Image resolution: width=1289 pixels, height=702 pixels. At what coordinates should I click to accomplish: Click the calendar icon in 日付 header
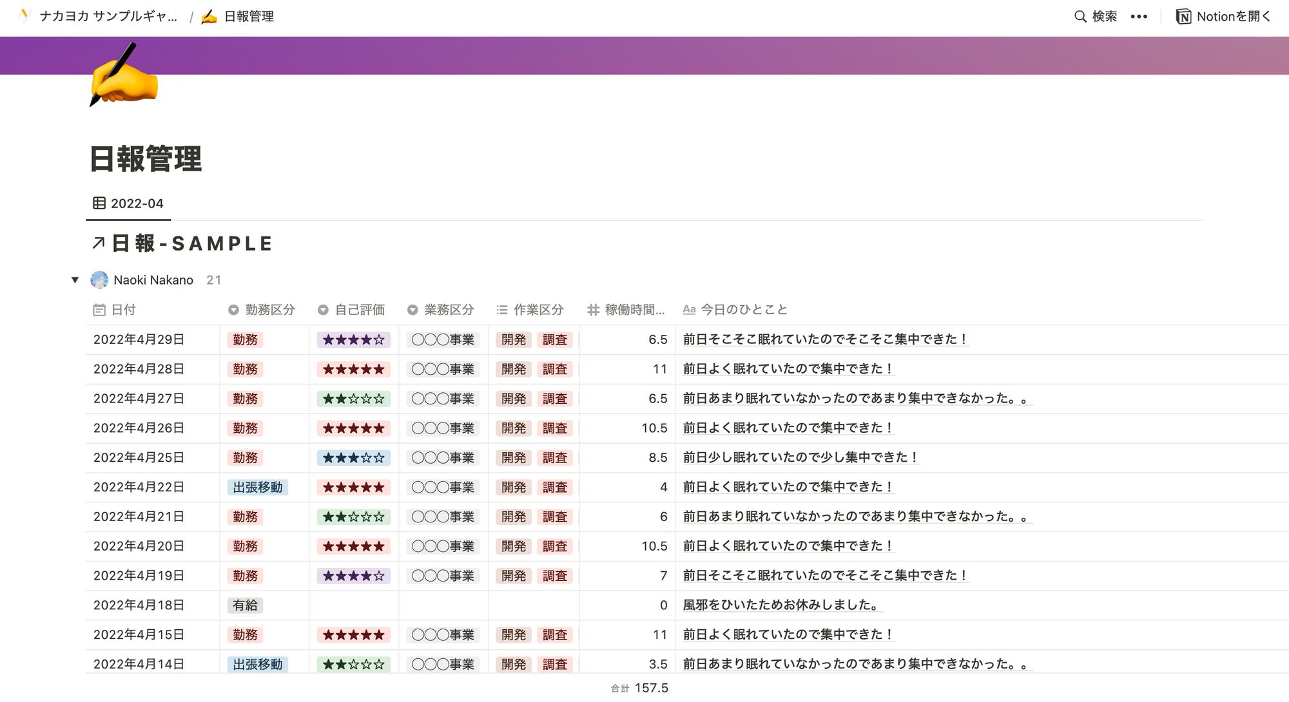[x=99, y=310]
